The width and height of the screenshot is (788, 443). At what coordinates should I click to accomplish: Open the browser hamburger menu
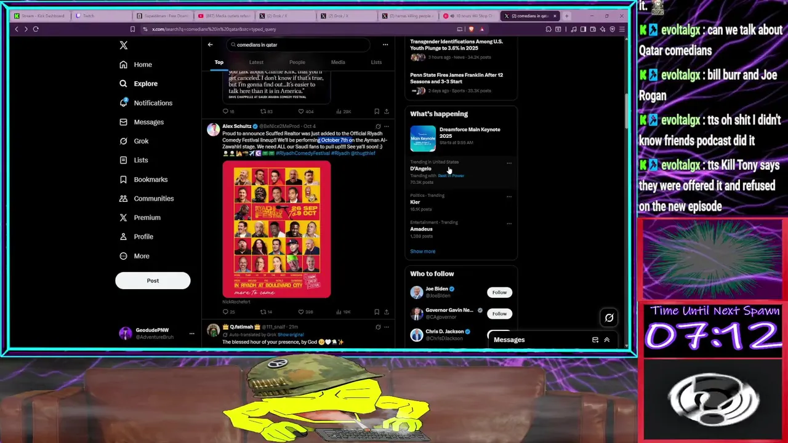click(x=622, y=29)
